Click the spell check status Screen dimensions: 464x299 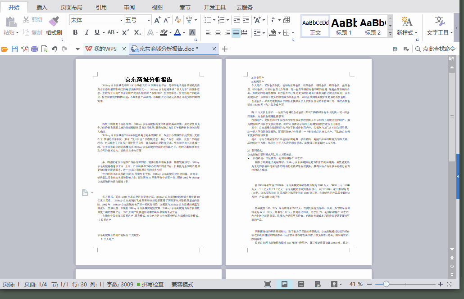150,285
